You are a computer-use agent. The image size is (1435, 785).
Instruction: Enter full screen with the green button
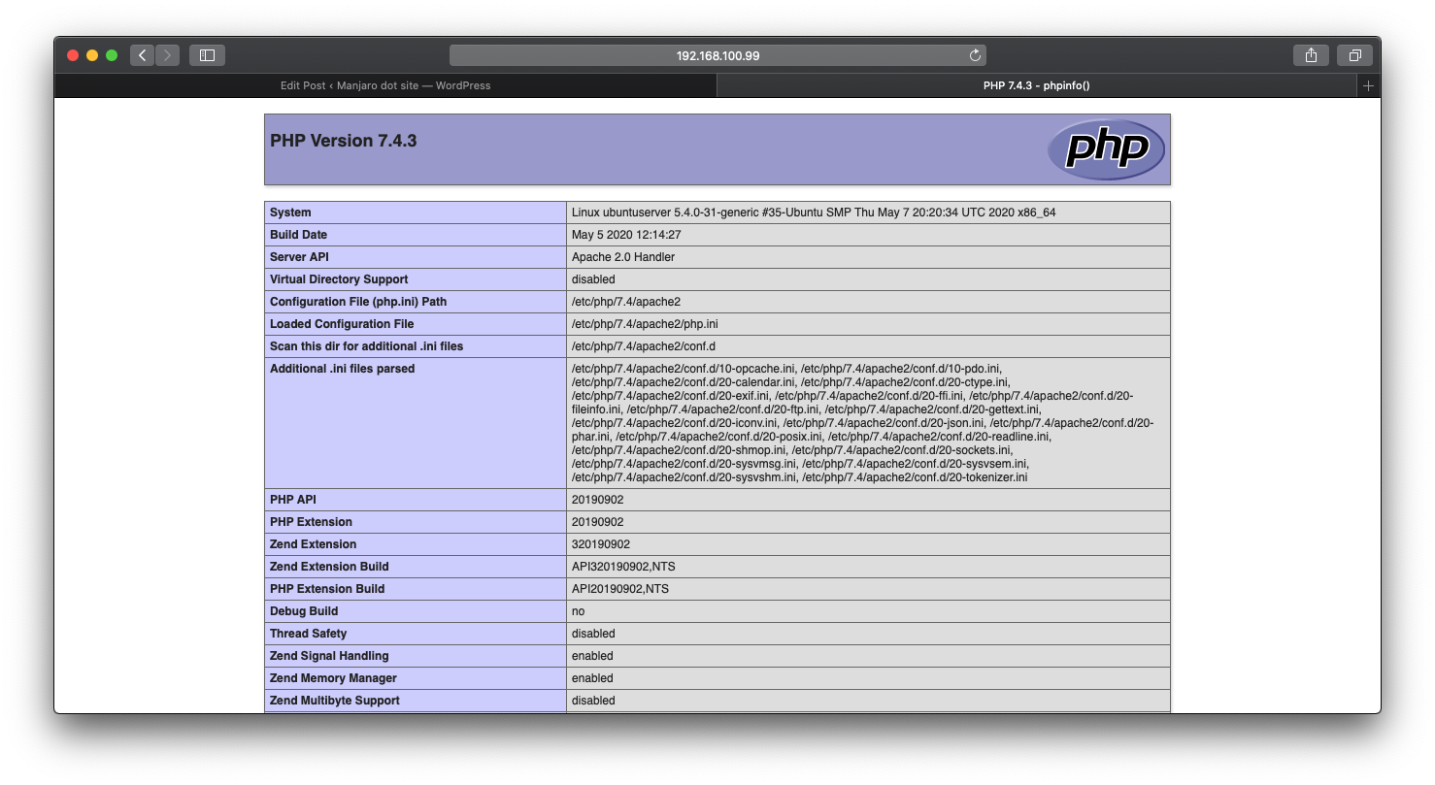(x=112, y=55)
